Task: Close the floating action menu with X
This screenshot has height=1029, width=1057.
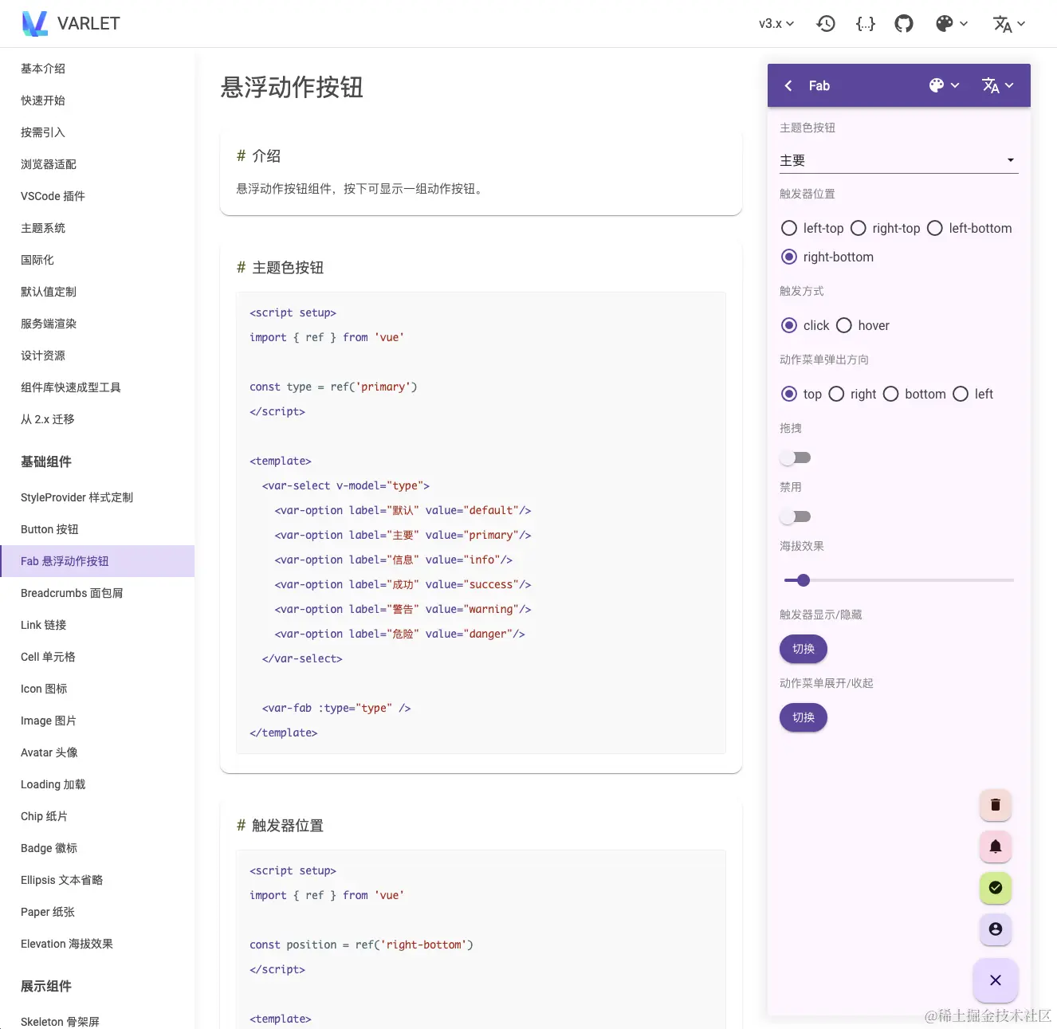Action: (996, 980)
